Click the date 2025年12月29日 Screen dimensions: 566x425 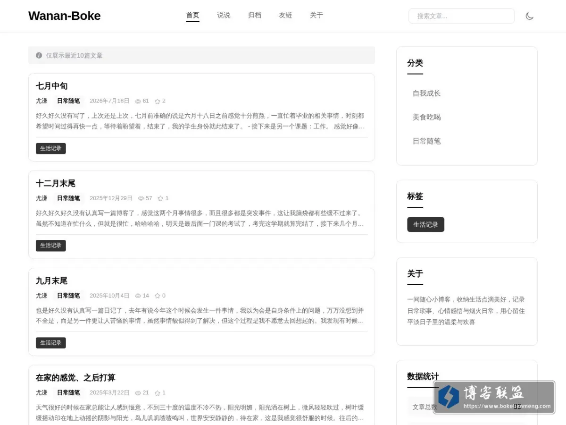(111, 198)
